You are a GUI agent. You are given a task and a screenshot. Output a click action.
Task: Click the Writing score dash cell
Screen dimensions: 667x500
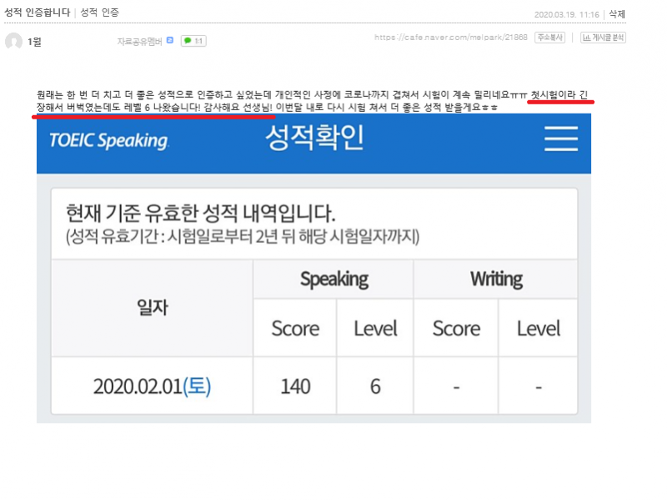[456, 387]
